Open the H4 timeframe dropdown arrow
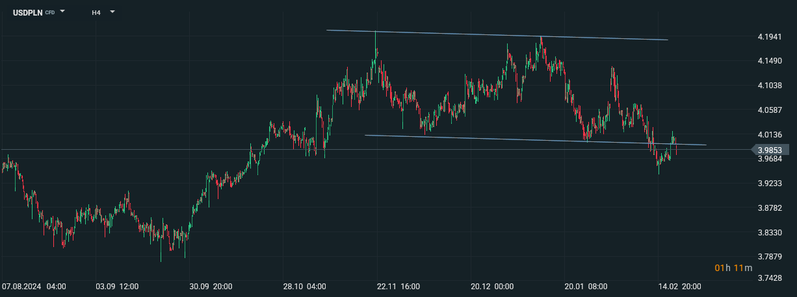Image resolution: width=797 pixels, height=297 pixels. [112, 12]
